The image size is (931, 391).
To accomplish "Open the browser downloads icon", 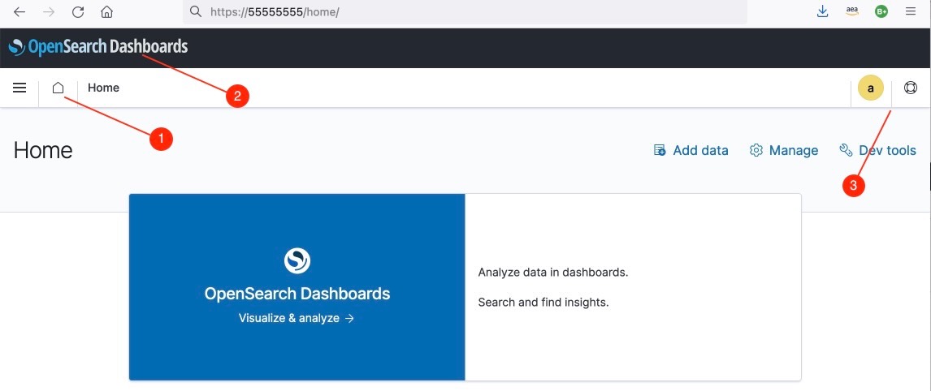I will 822,11.
